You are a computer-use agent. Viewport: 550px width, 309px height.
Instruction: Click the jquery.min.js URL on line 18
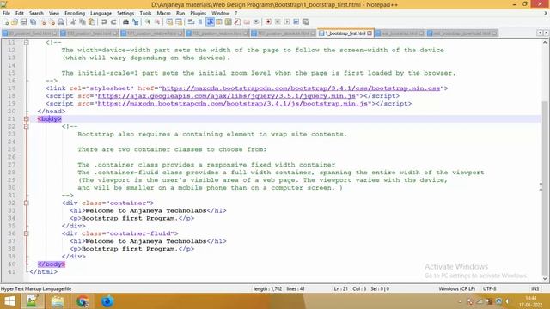point(227,96)
